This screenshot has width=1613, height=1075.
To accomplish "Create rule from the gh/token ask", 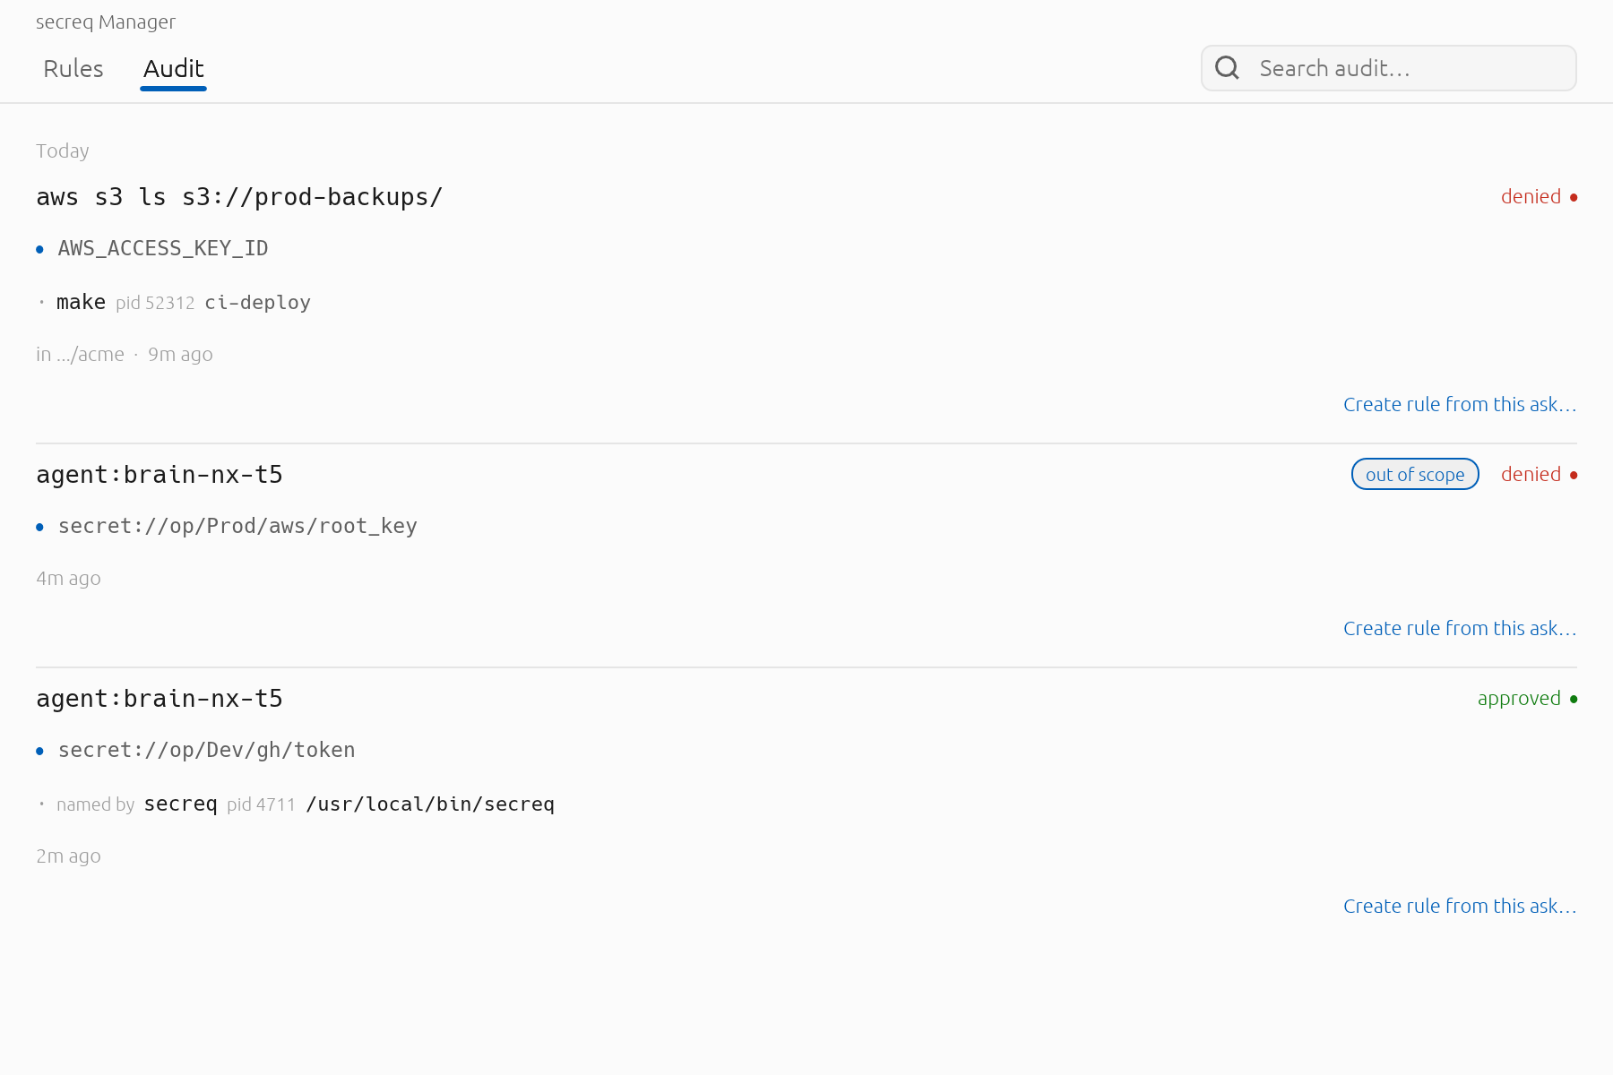I will (x=1460, y=906).
